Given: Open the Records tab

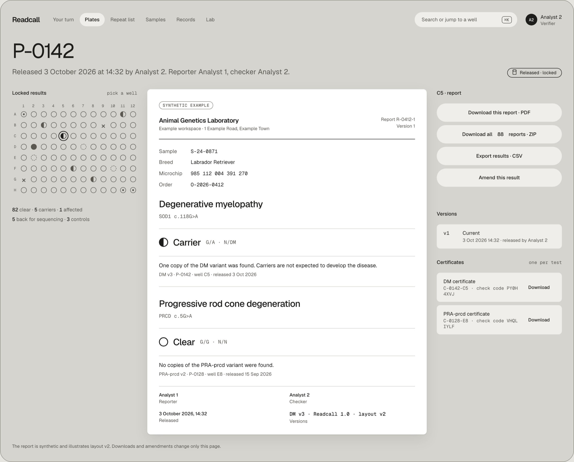Looking at the screenshot, I should (186, 20).
